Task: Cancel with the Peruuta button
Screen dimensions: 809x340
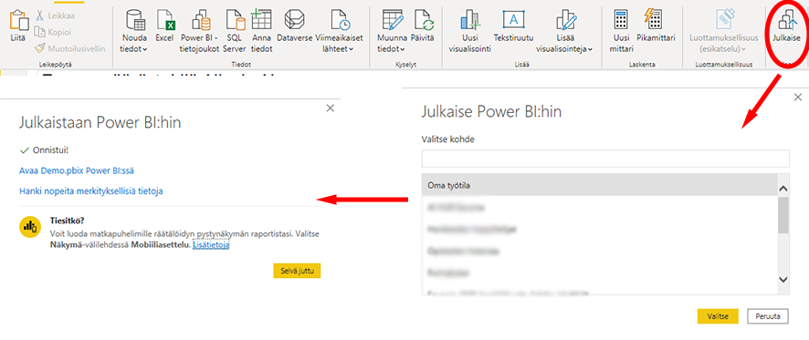Action: tap(768, 316)
